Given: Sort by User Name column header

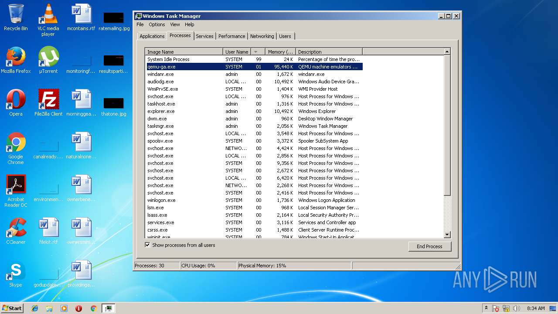Looking at the screenshot, I should click(x=237, y=52).
